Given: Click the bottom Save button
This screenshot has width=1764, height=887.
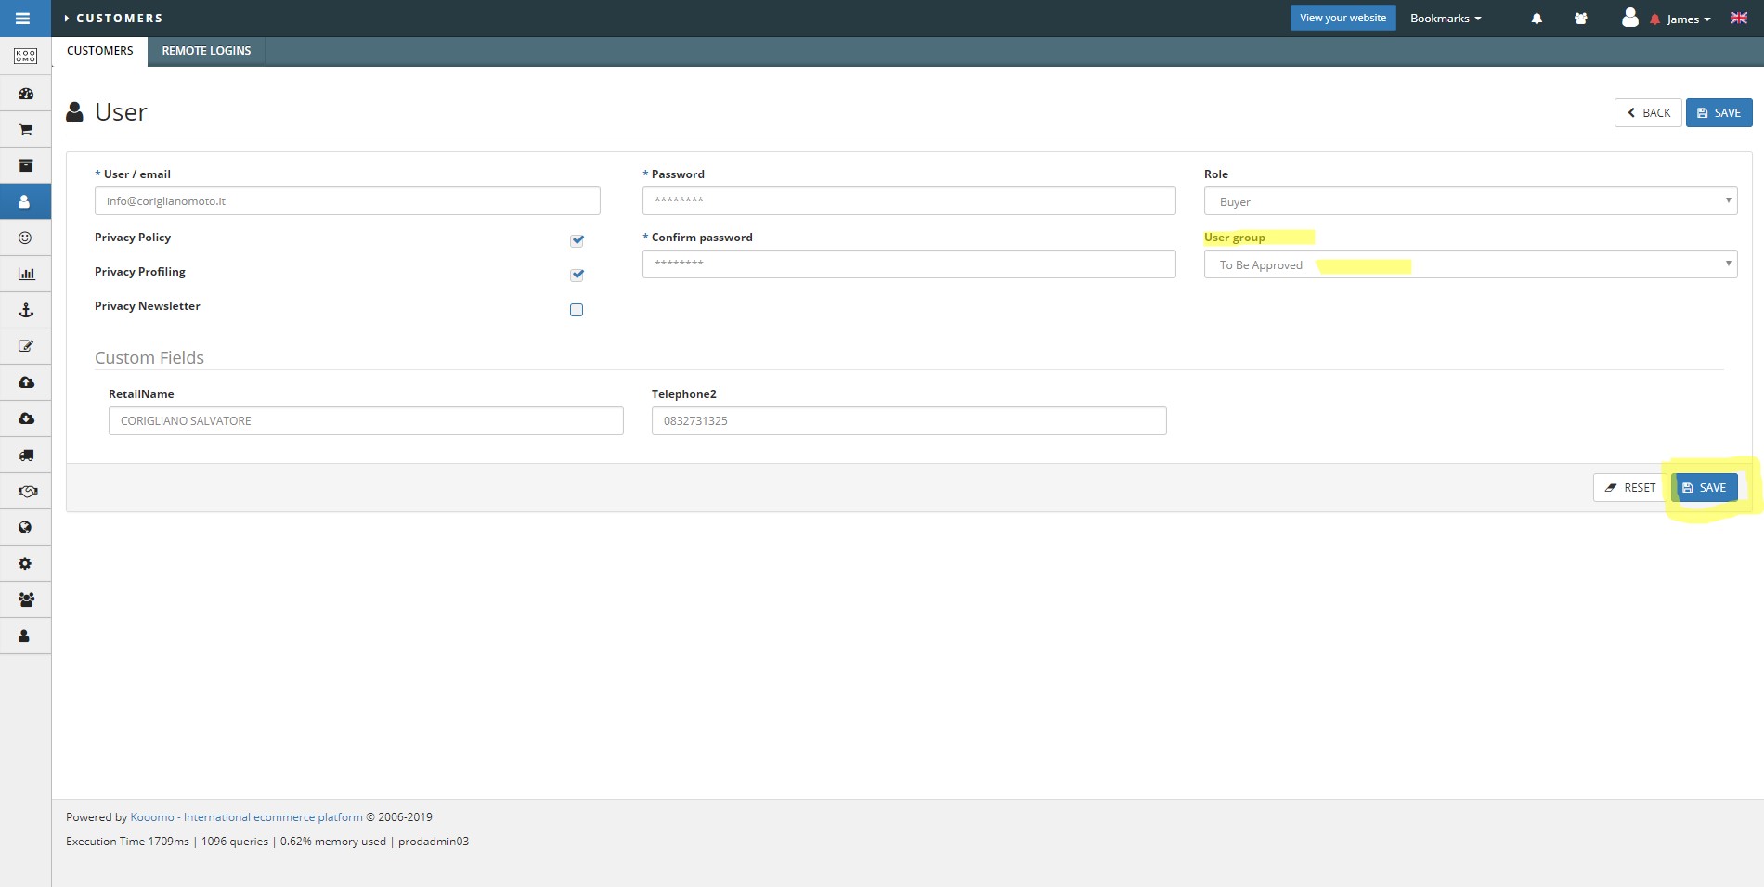Looking at the screenshot, I should [x=1705, y=487].
